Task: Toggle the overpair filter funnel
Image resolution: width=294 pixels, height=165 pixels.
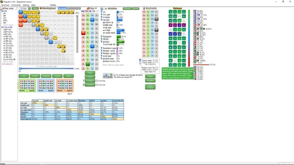Action: (102, 17)
